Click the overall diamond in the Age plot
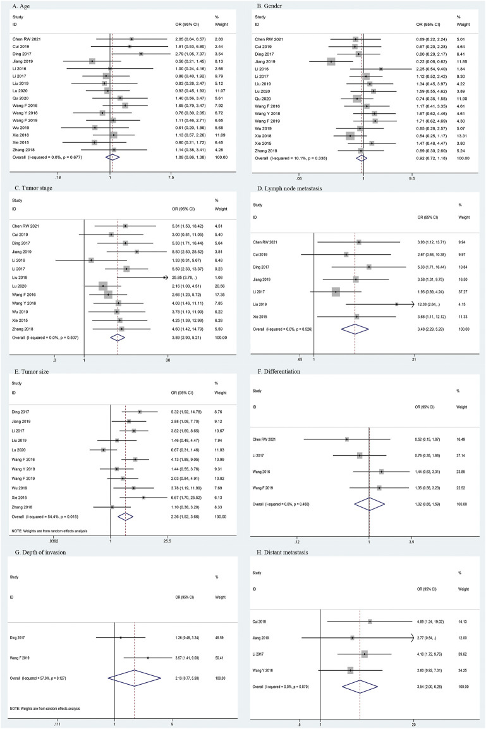 112,156
